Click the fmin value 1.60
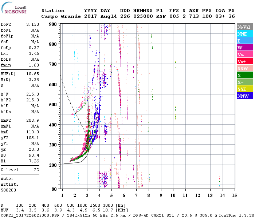Viewport: 255px width, 218px height. (x=34, y=65)
